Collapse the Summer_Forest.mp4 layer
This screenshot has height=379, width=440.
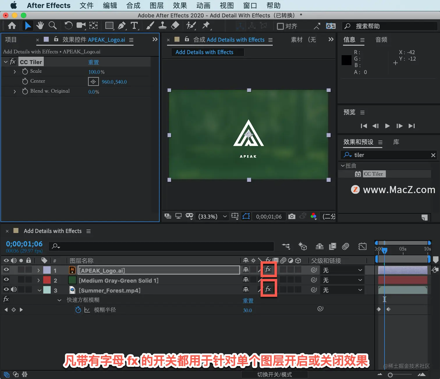(39, 290)
